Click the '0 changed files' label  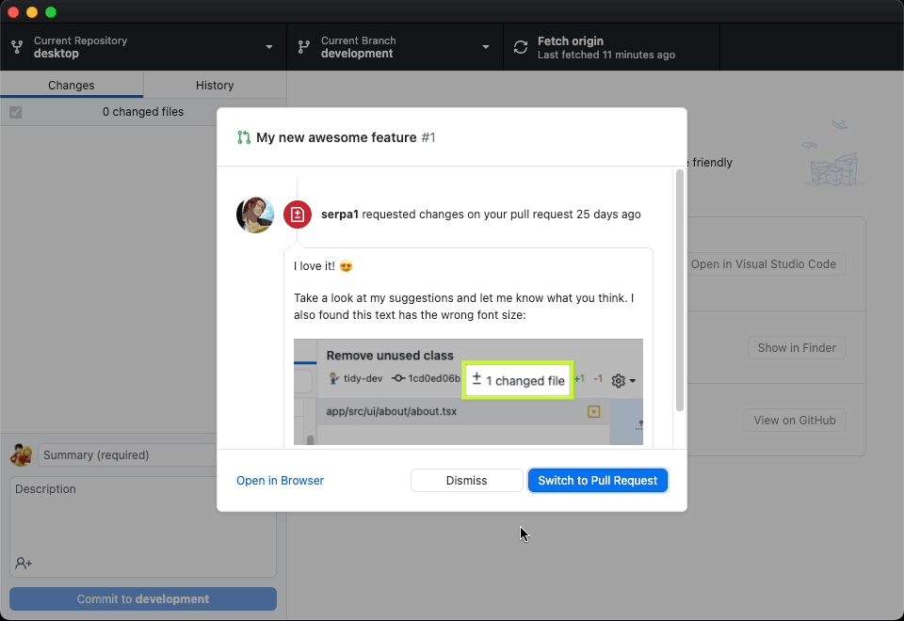pos(143,112)
